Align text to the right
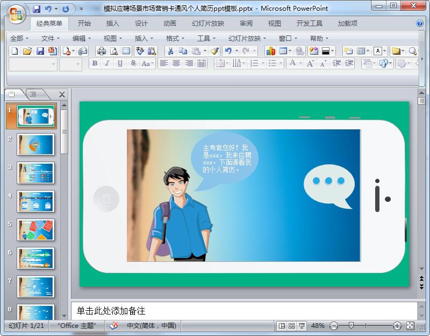The width and height of the screenshot is (430, 336). pos(189,63)
